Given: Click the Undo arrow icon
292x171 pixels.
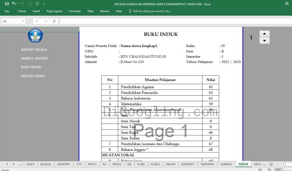Looking at the screenshot, I should [14, 3].
